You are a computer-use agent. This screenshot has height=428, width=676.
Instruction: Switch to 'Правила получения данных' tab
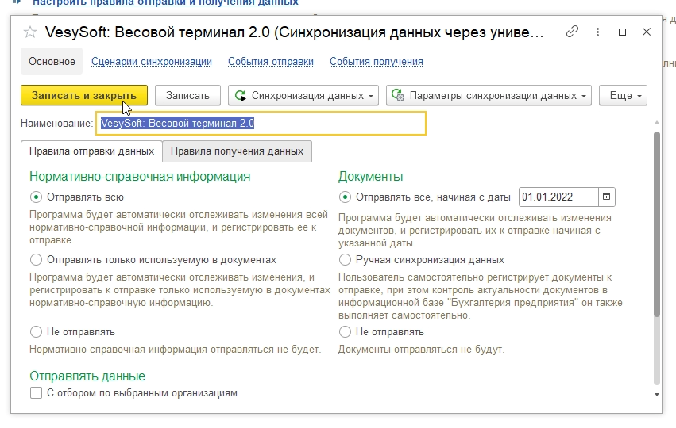237,151
